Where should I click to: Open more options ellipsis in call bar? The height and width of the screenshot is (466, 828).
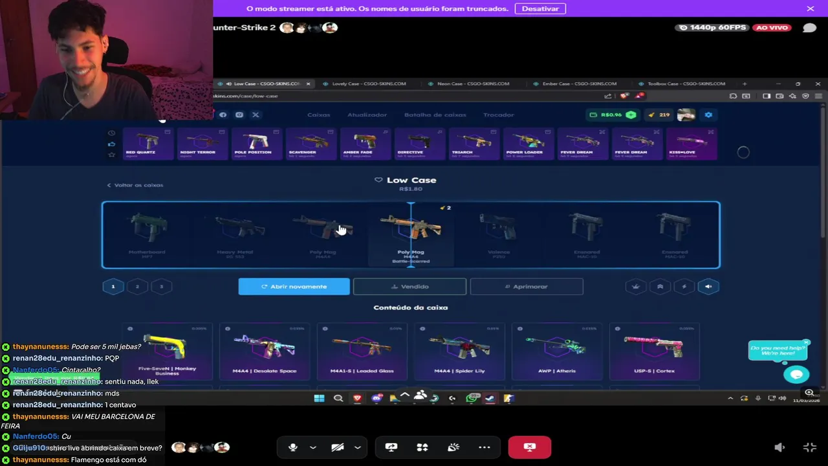click(x=485, y=447)
